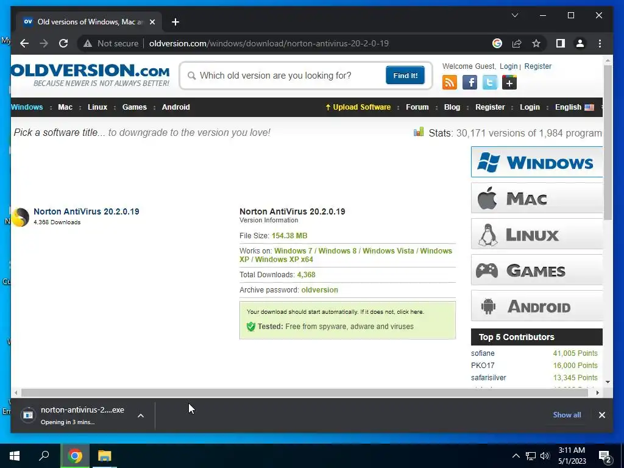
Task: Click Show all downloads
Action: coord(567,414)
